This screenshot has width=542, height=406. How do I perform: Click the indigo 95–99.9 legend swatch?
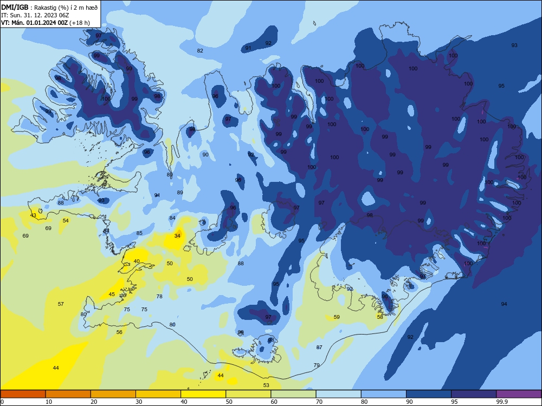[x=474, y=394]
